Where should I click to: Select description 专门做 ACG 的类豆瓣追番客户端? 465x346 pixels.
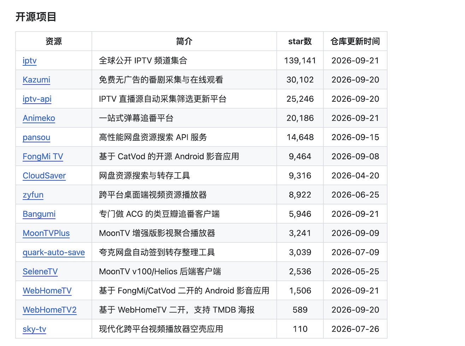click(159, 214)
